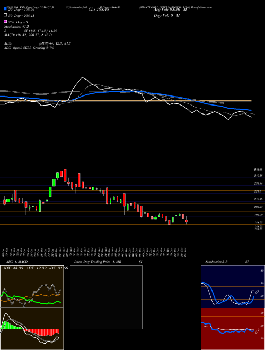This screenshot has height=350, width=265.
Task: Open the ADX indicator chart panel
Action: (x=32, y=286)
